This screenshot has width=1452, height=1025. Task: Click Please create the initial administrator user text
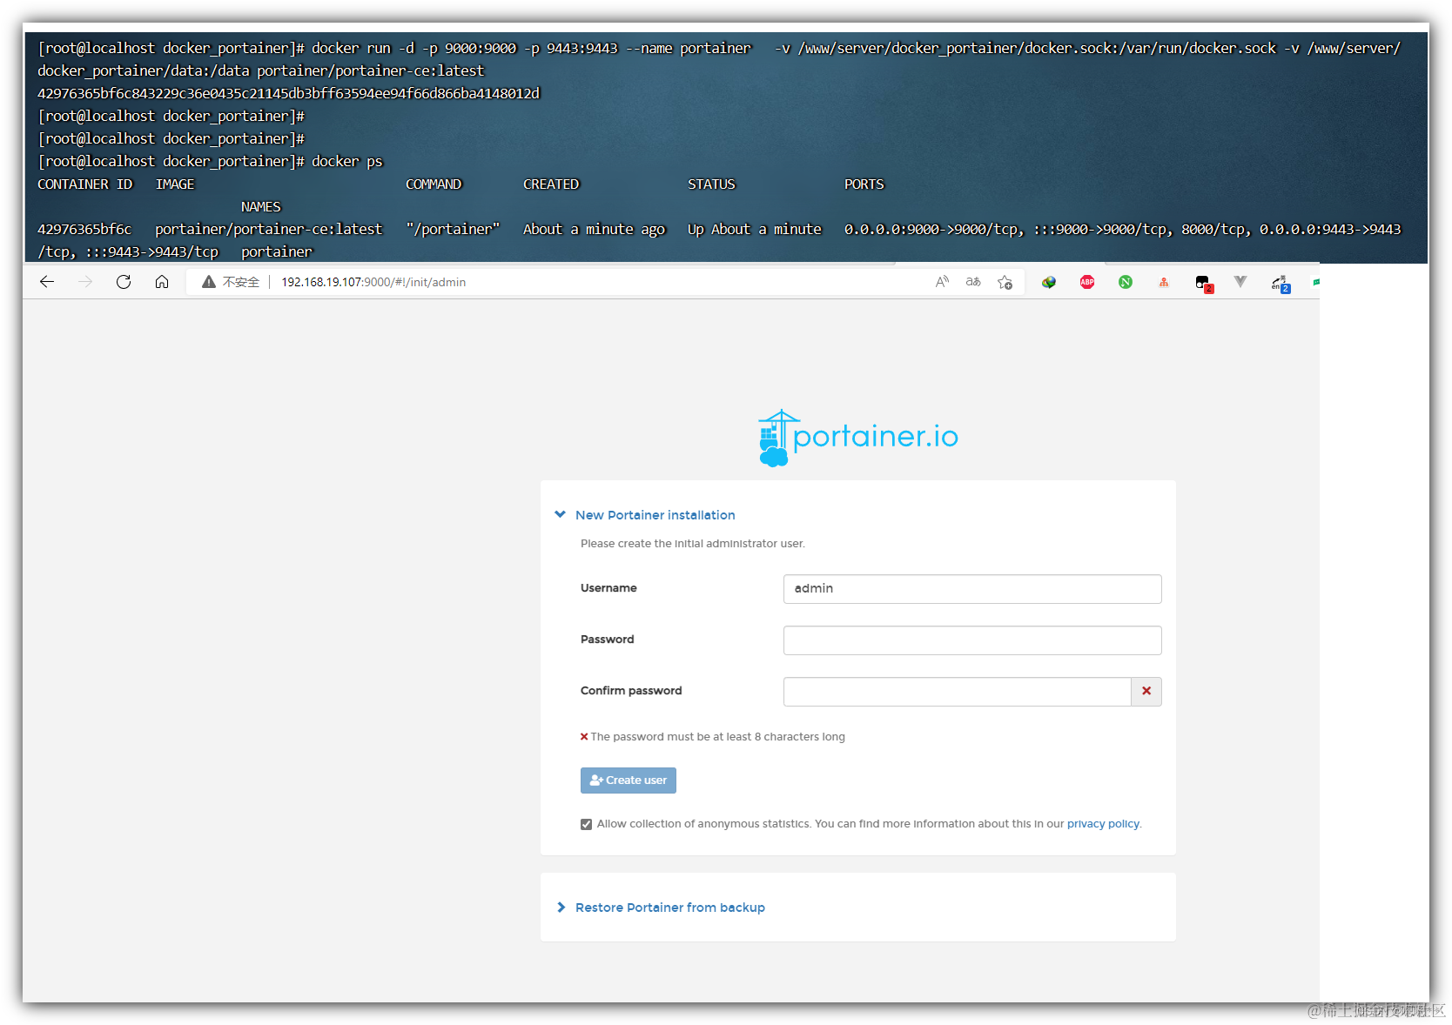[x=693, y=544]
